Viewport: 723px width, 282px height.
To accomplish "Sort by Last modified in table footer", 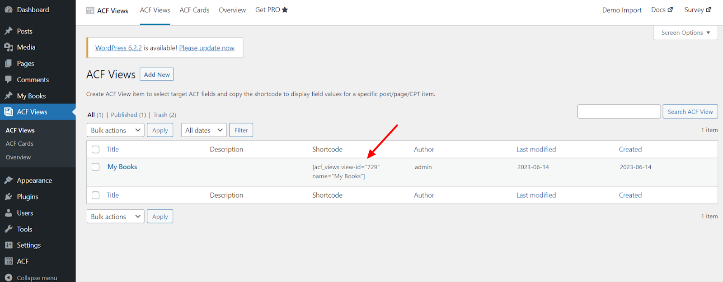I will [536, 195].
